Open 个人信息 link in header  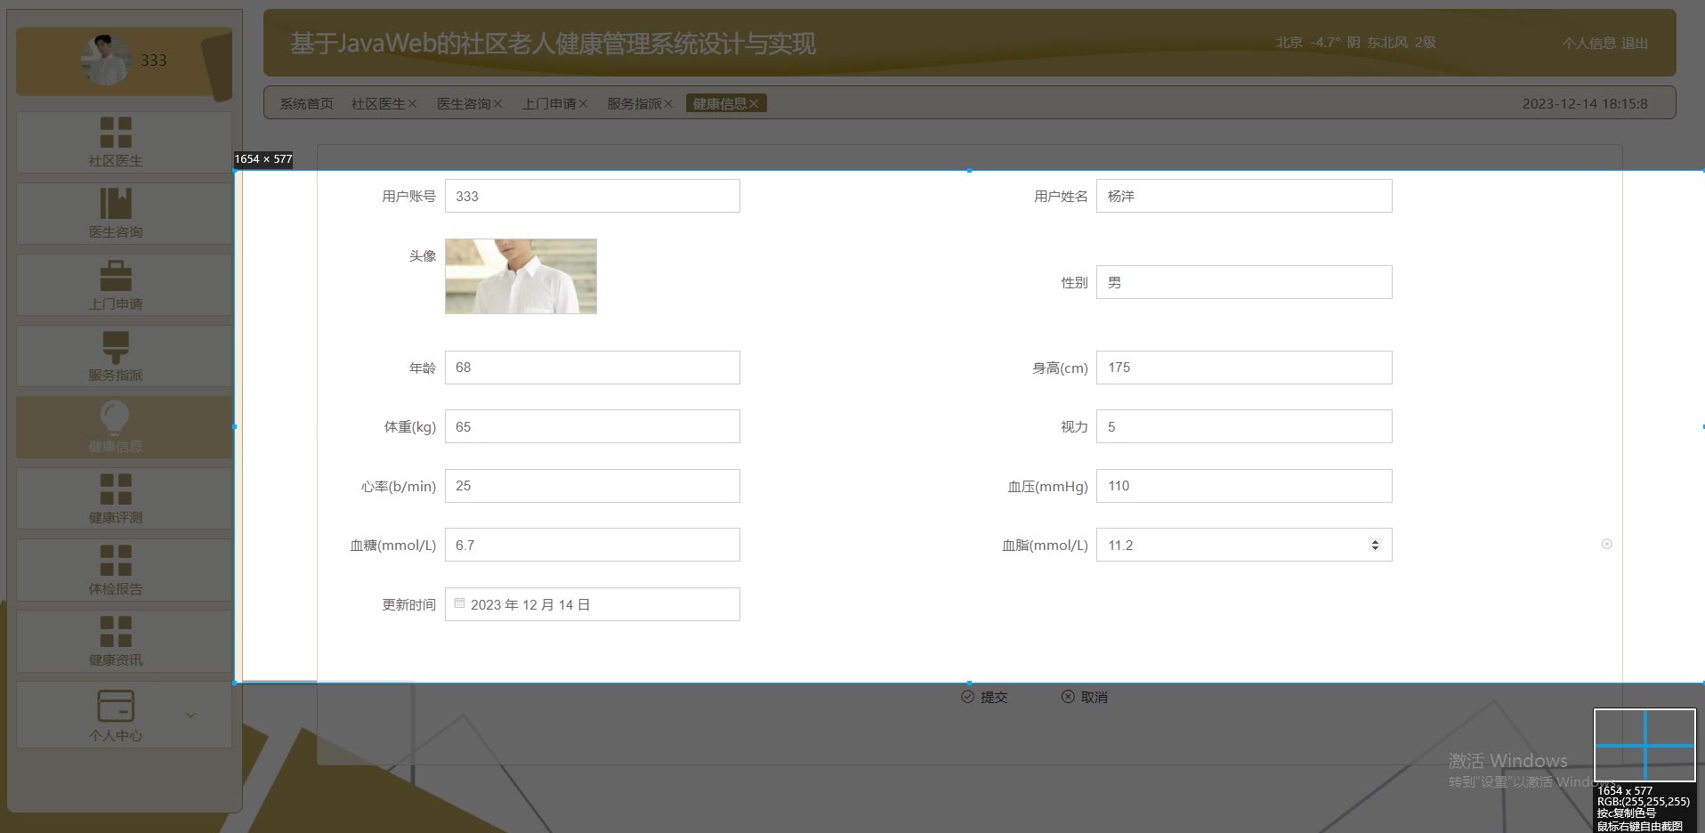[x=1589, y=43]
